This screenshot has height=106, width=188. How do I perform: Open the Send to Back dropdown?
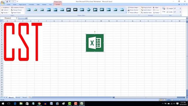pyautogui.click(x=147, y=10)
